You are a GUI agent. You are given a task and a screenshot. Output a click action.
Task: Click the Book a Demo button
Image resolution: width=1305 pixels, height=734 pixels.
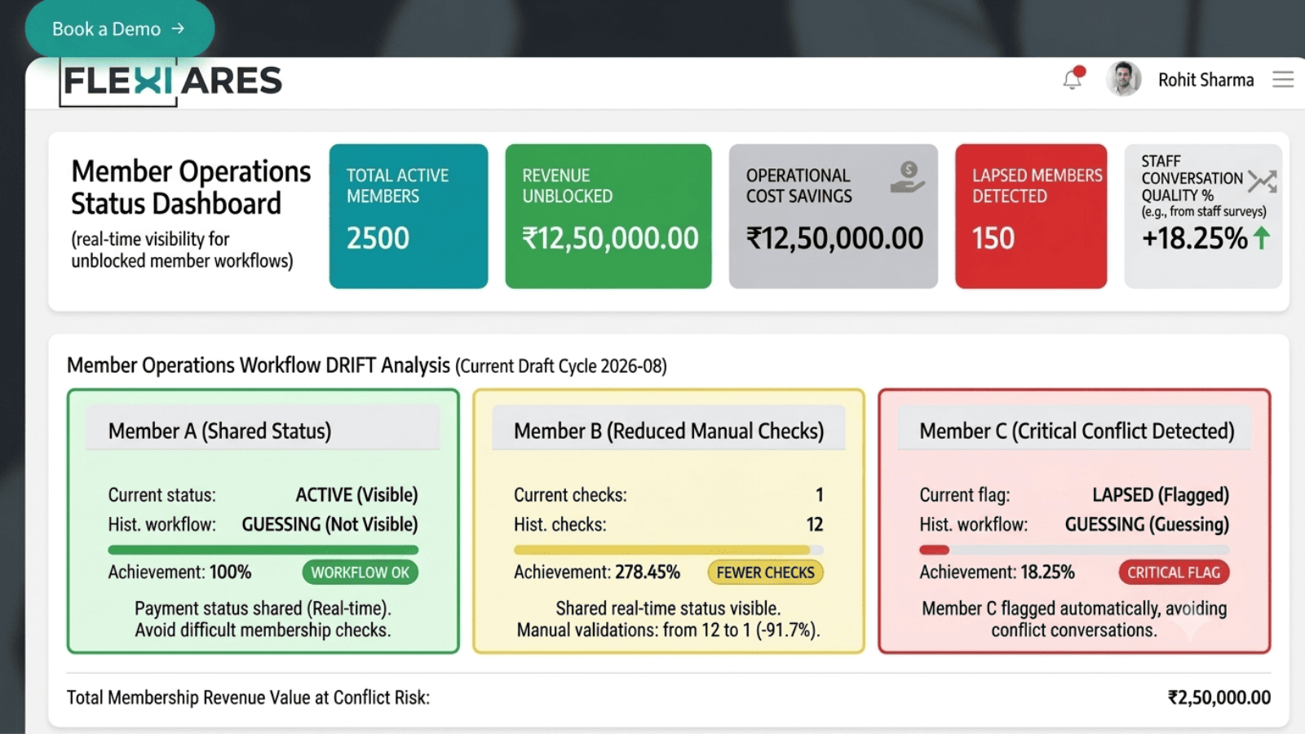[120, 29]
